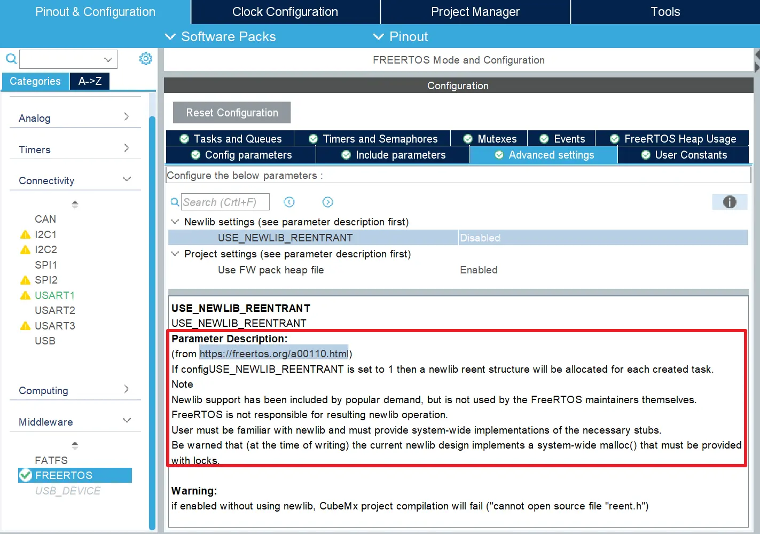Open the FreeRTOS Heap Usage tab
The height and width of the screenshot is (534, 760).
[672, 139]
